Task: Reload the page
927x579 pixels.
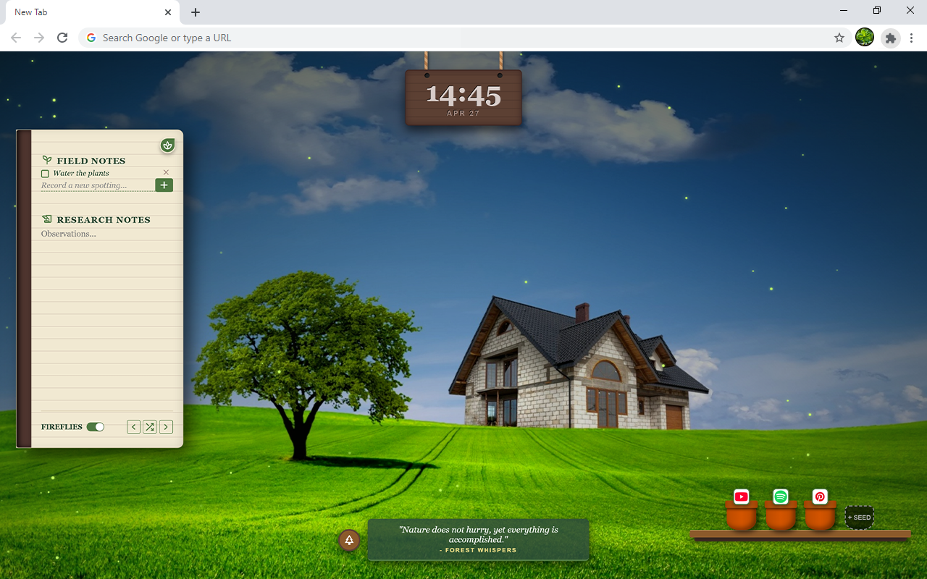Action: [62, 38]
